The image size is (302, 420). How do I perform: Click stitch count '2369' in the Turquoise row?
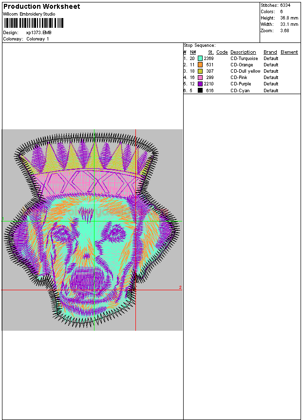(208, 59)
